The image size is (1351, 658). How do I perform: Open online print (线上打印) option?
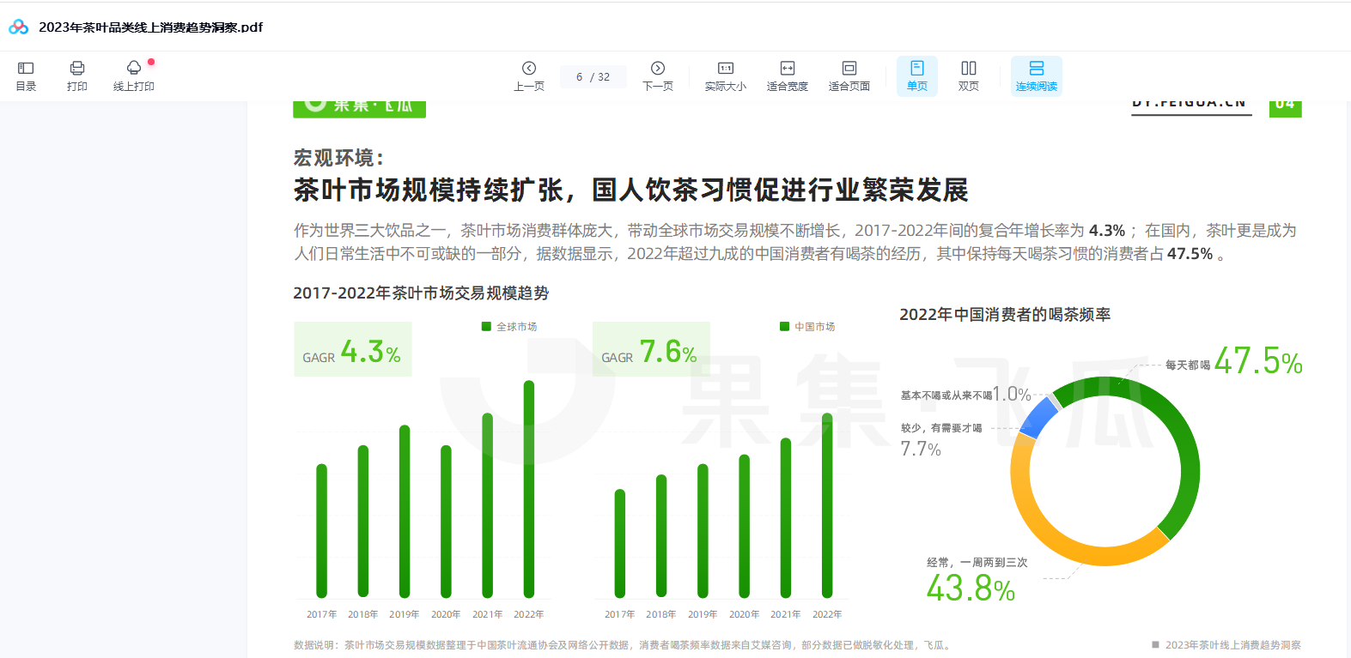[134, 75]
